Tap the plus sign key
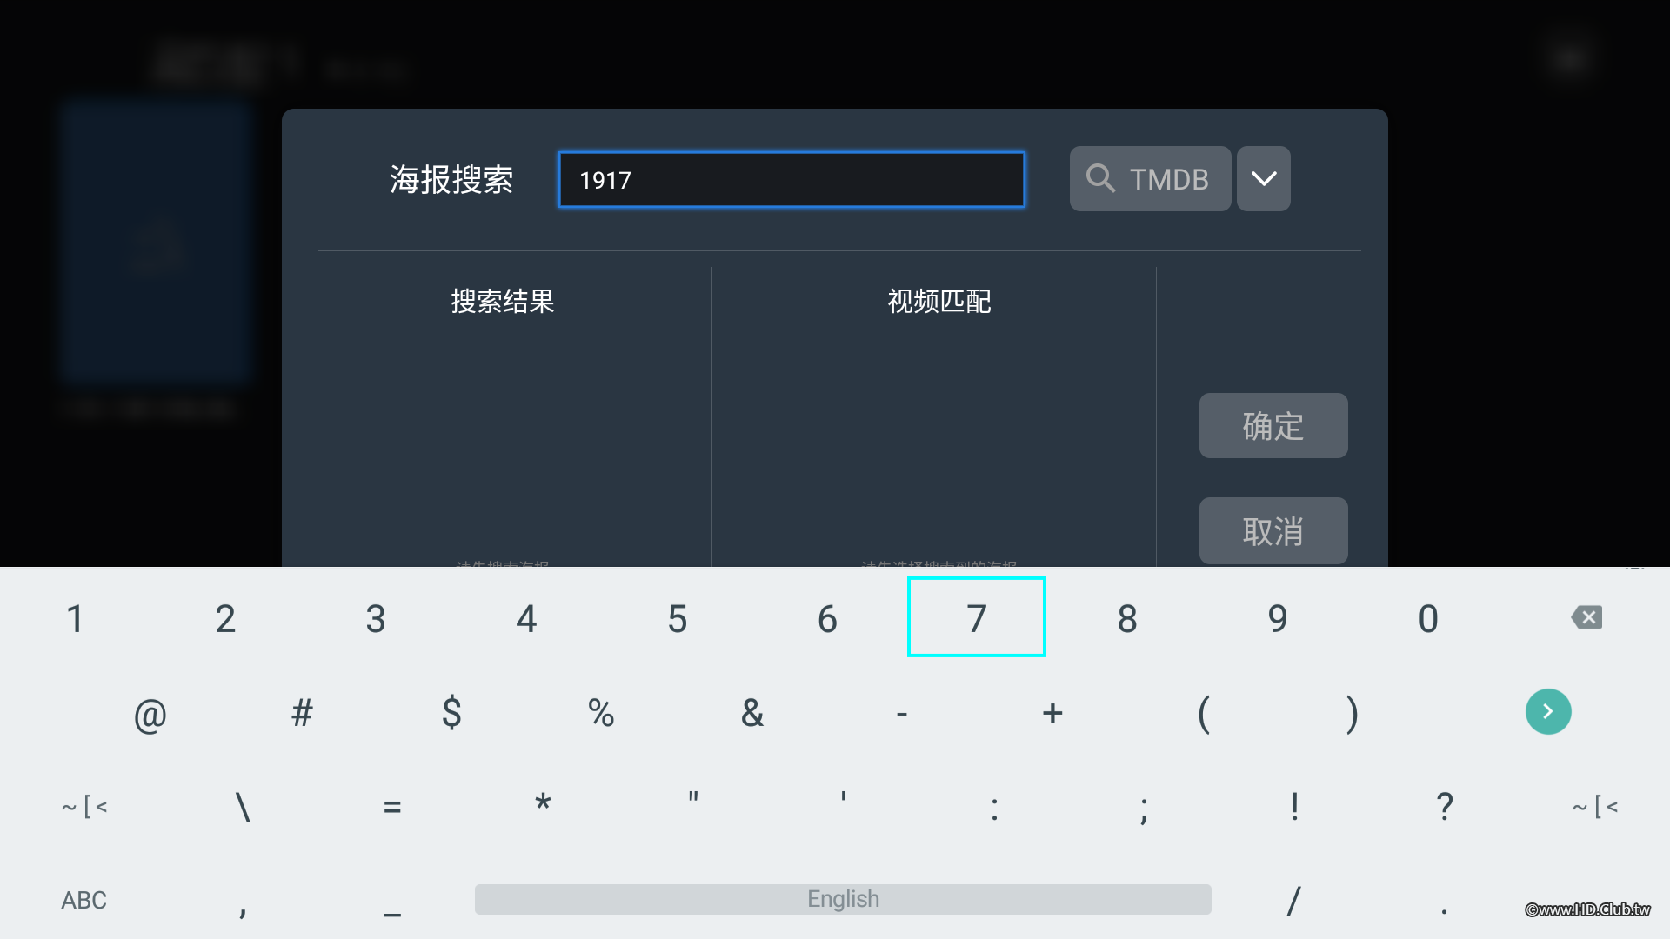This screenshot has width=1670, height=939. [1052, 714]
